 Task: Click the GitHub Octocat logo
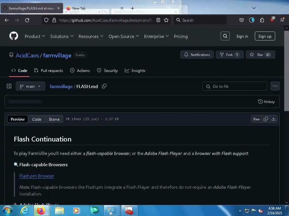[x=14, y=36]
